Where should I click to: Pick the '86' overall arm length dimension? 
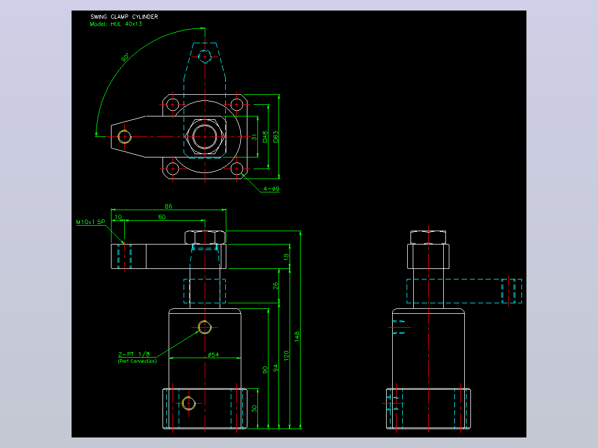pyautogui.click(x=169, y=206)
